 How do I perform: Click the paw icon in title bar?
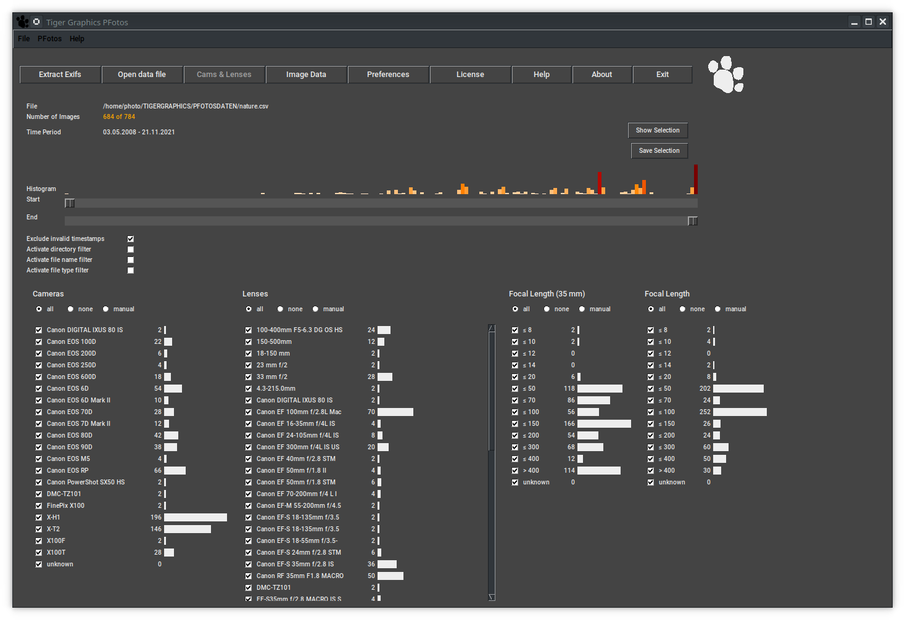(x=23, y=22)
